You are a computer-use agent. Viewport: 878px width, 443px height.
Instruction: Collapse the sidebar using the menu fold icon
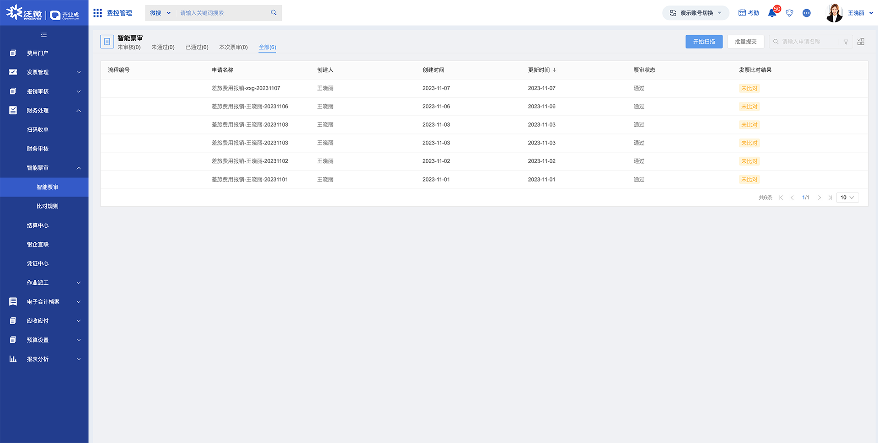44,35
